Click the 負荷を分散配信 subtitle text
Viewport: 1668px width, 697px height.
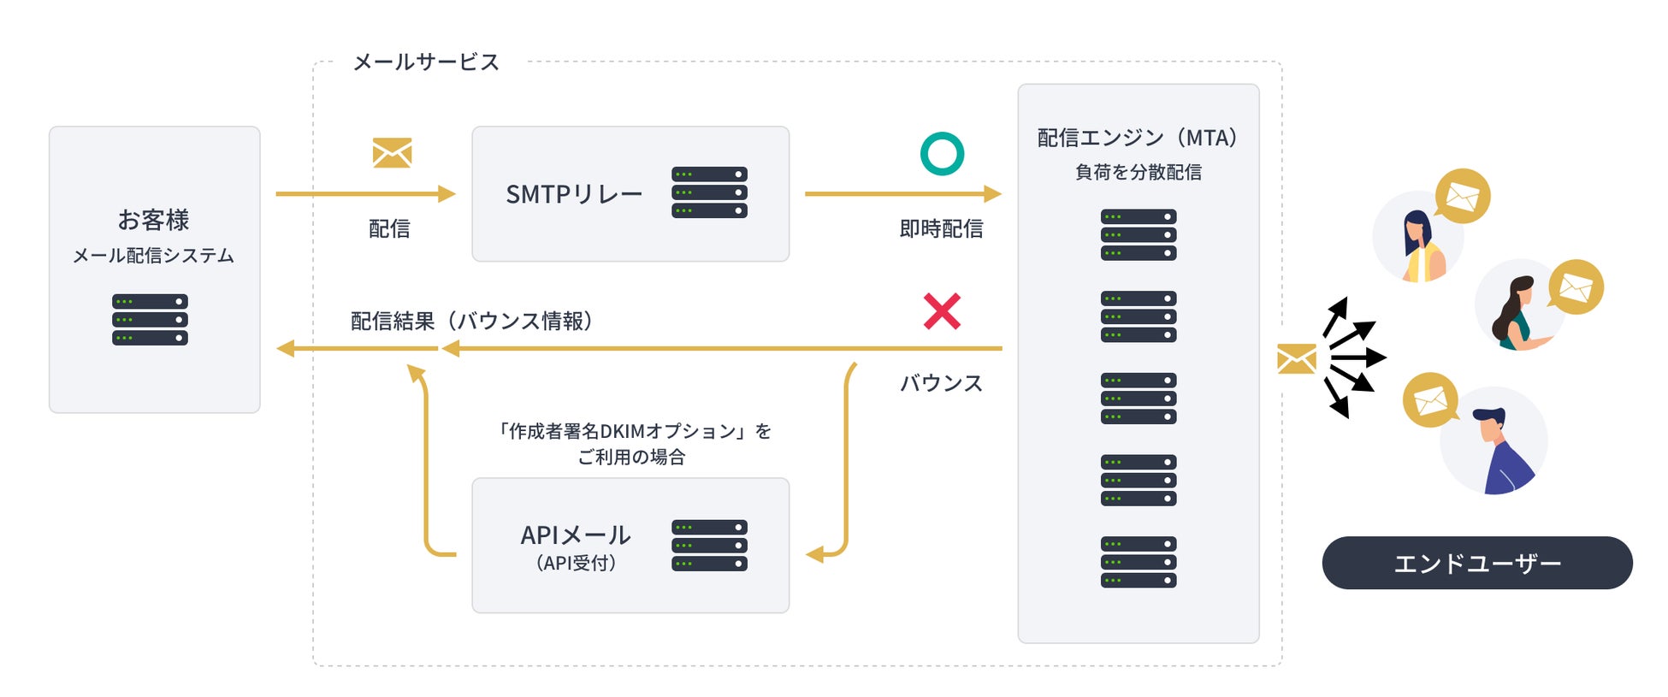[x=1138, y=173]
